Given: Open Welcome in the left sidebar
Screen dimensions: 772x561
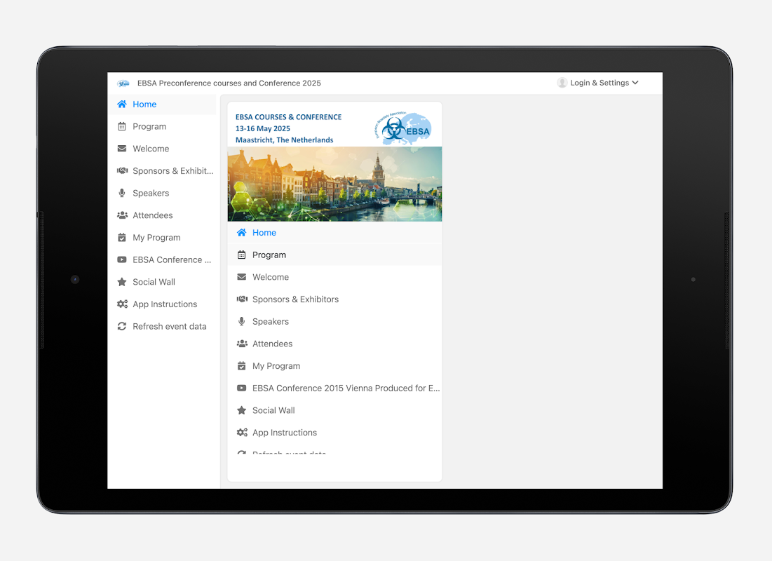Looking at the screenshot, I should point(162,149).
